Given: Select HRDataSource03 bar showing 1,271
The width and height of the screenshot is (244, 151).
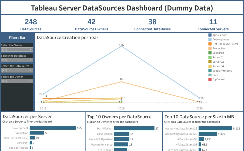Looking at the screenshot, I should [201, 139].
